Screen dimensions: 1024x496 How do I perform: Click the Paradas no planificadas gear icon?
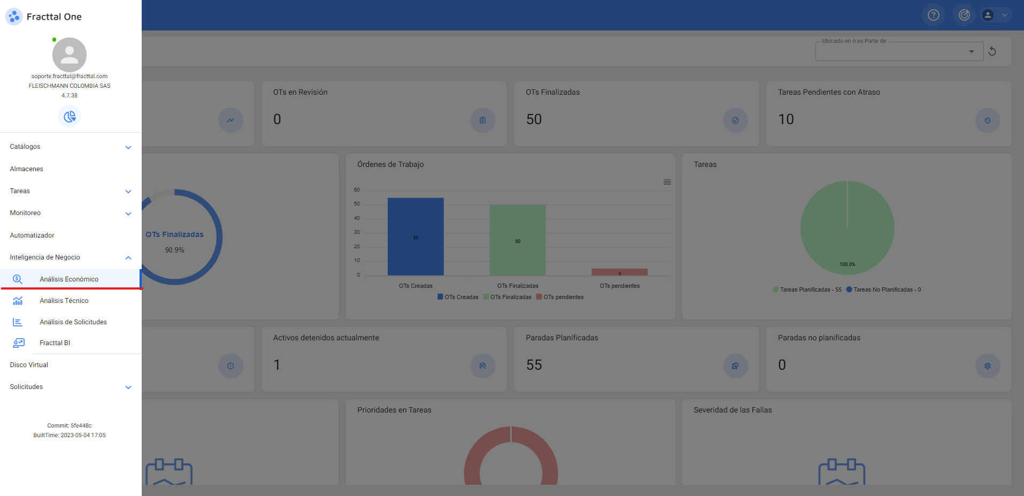coord(987,366)
